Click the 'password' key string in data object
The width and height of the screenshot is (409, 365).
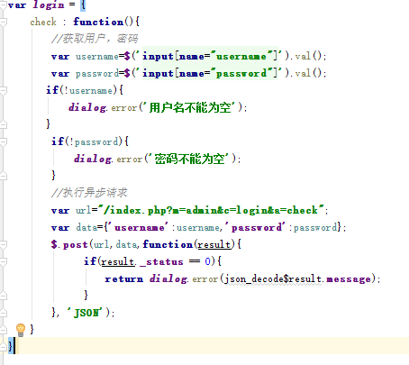click(256, 227)
